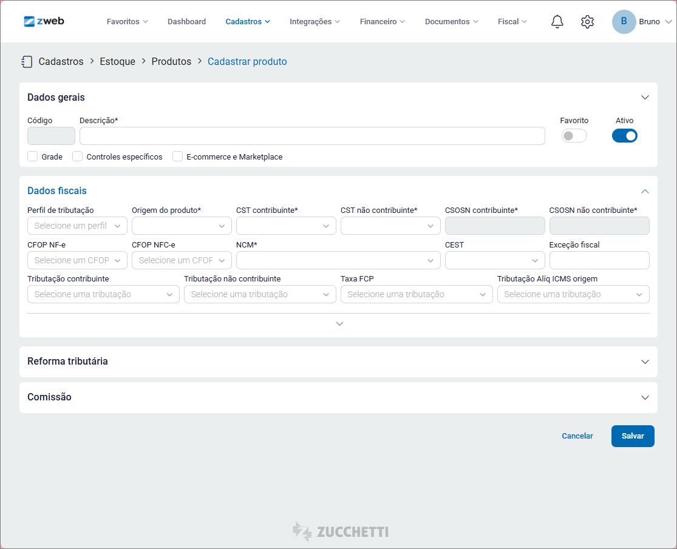Open the Financeiro menu
The height and width of the screenshot is (549, 677).
click(x=382, y=22)
